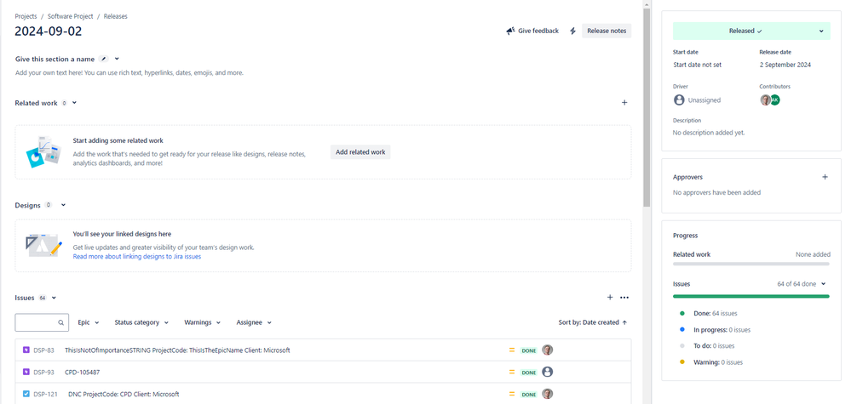This screenshot has width=851, height=404.
Task: Click the DSP-83 DONE status badge
Action: [x=529, y=350]
